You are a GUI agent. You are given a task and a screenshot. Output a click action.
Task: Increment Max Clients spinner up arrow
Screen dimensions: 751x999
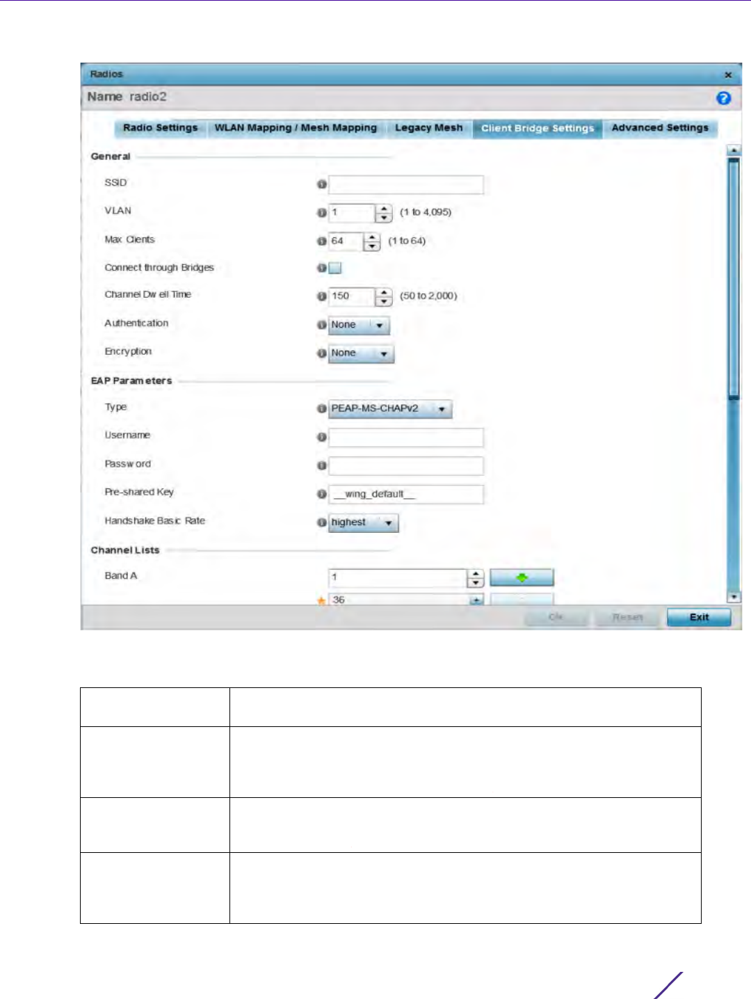(373, 237)
